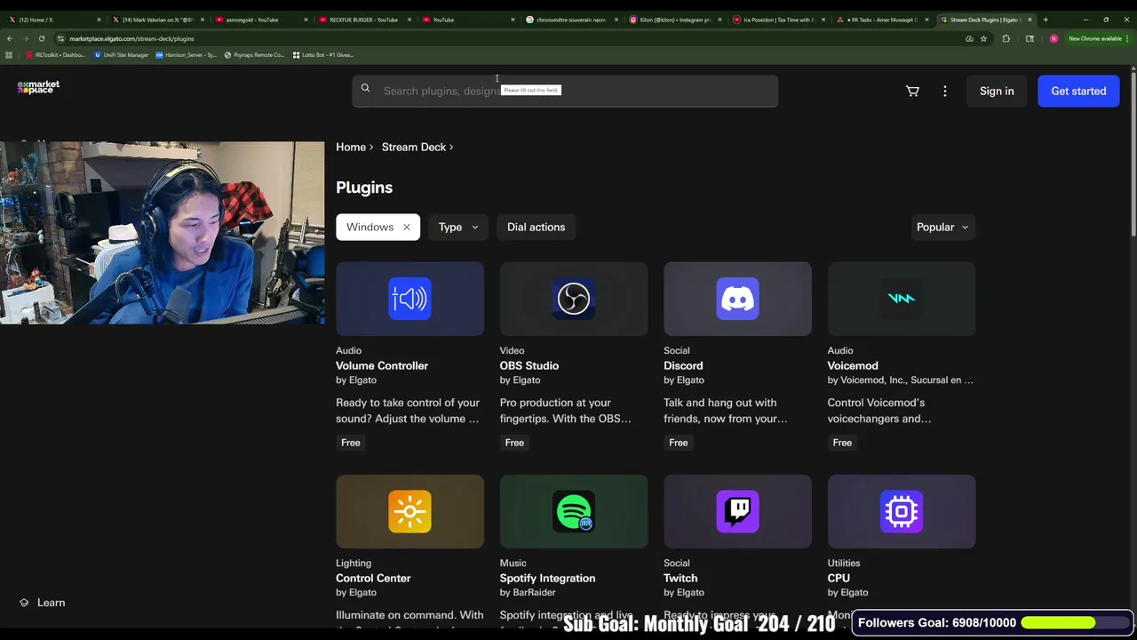Open the Voicemod title link

853,365
